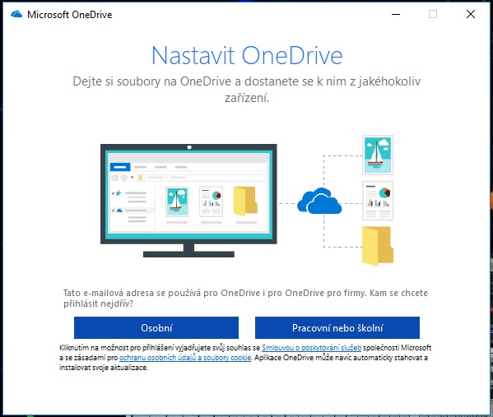Click the large blue cloud illustration
Viewport: 493px width, 417px height.
coord(319,202)
